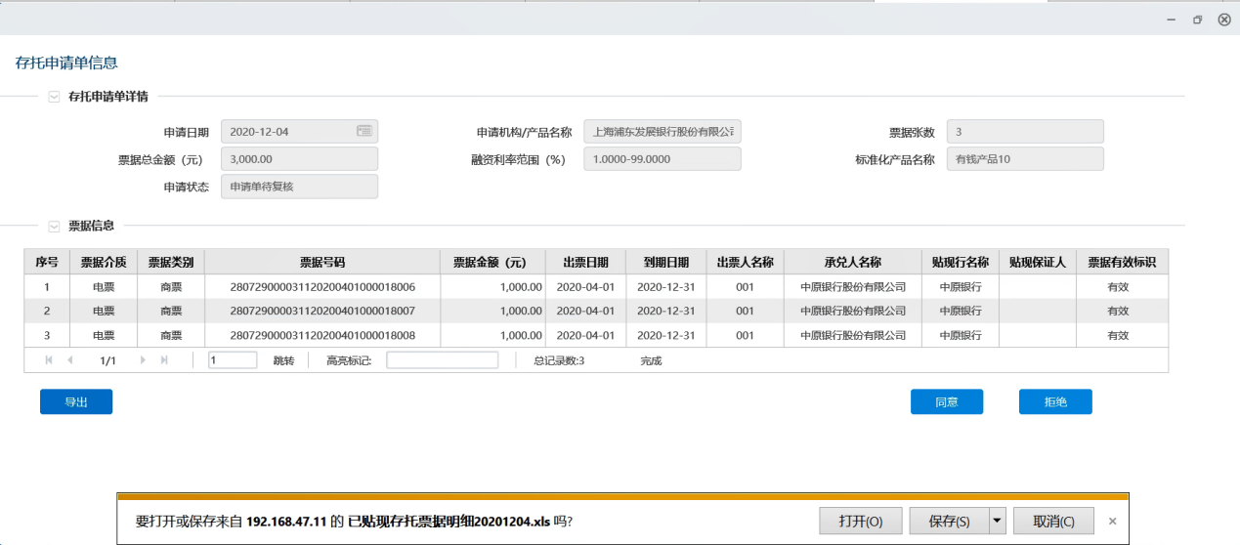Open calendar picker in 申请日期 field
This screenshot has width=1240, height=545.
[x=363, y=131]
